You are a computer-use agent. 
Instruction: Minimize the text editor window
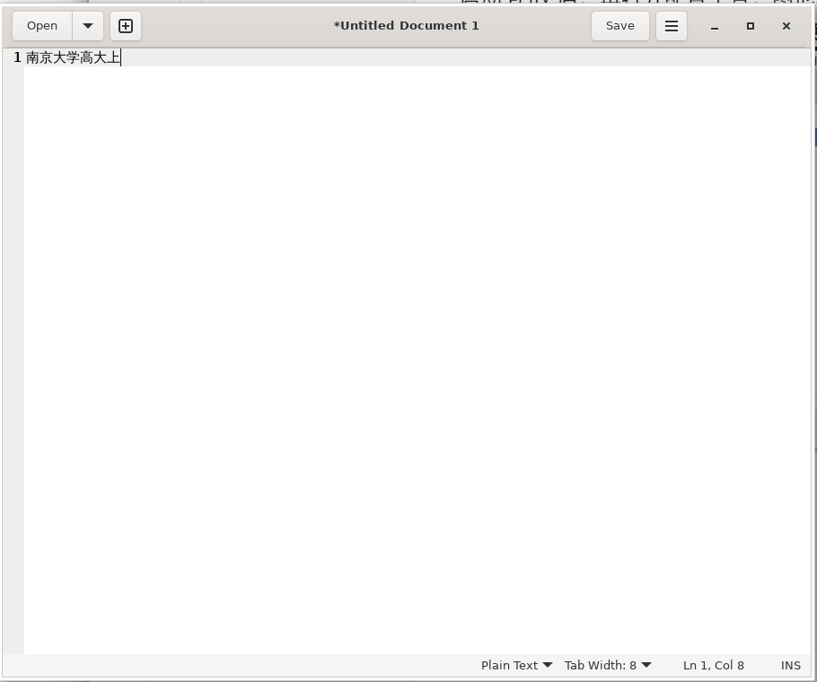click(715, 26)
